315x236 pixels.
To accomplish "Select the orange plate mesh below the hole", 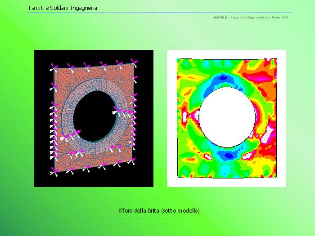I will point(94,161).
